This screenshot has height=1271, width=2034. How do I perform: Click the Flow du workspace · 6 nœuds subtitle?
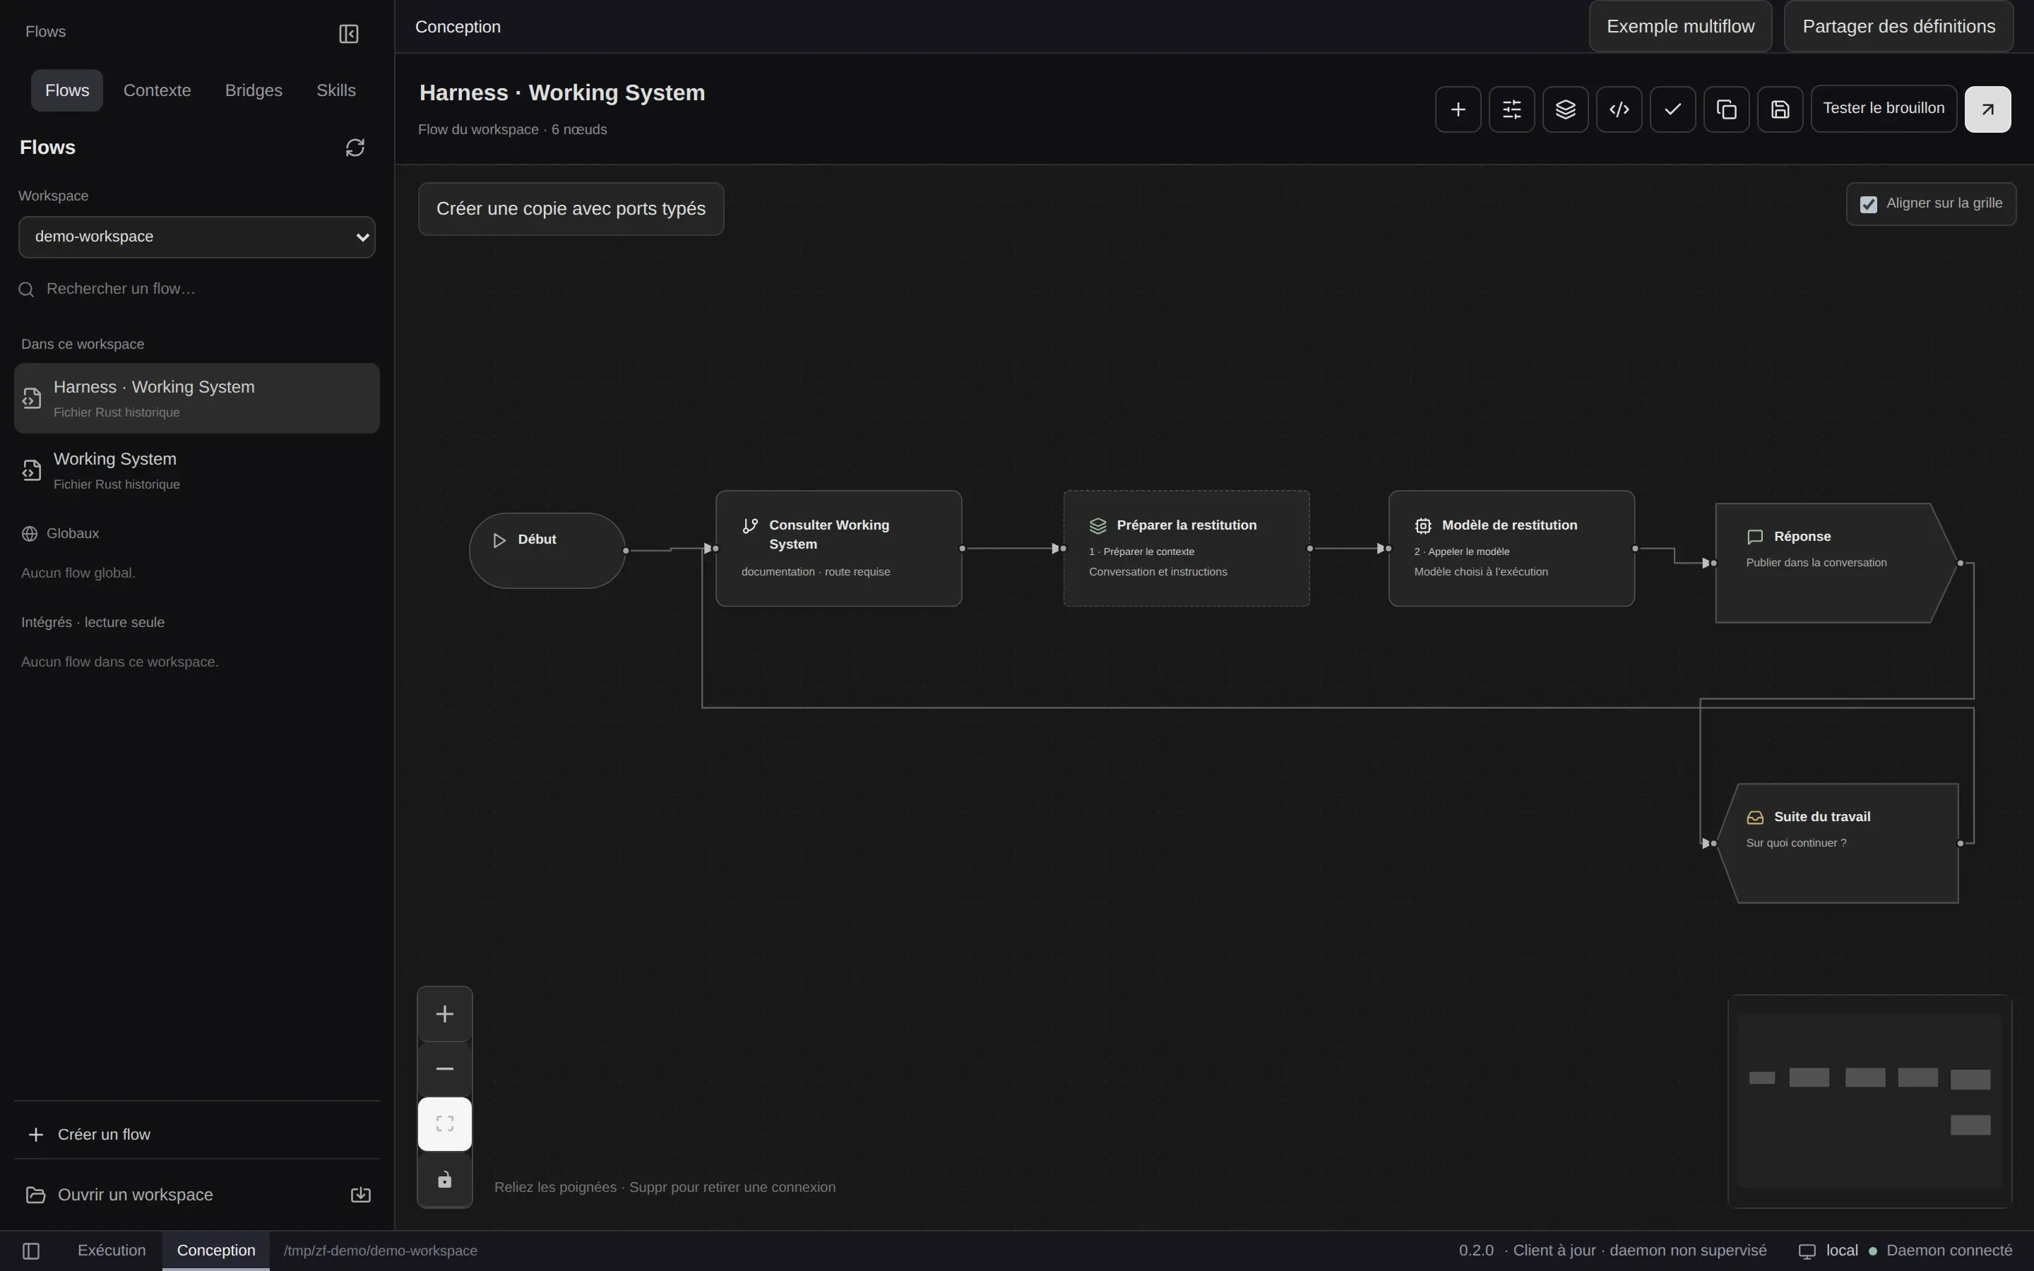coord(513,129)
